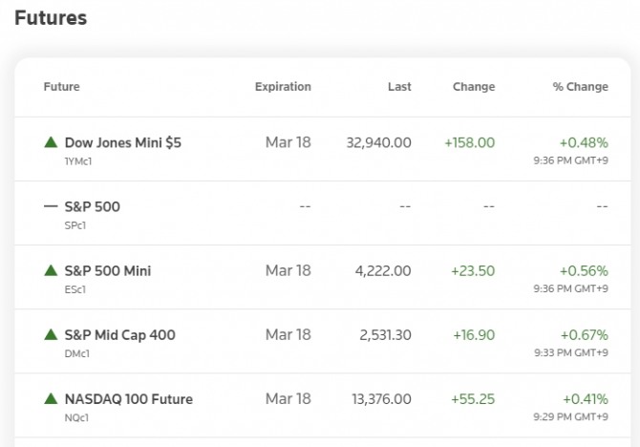Sort by the Change column header
The image size is (640, 447).
click(x=474, y=87)
